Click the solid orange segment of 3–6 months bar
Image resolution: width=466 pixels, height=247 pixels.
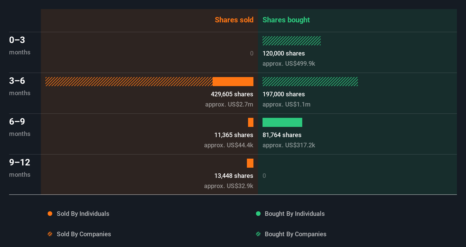(x=233, y=82)
